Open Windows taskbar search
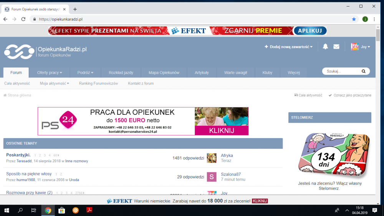This screenshot has width=384, height=216. tap(20, 210)
